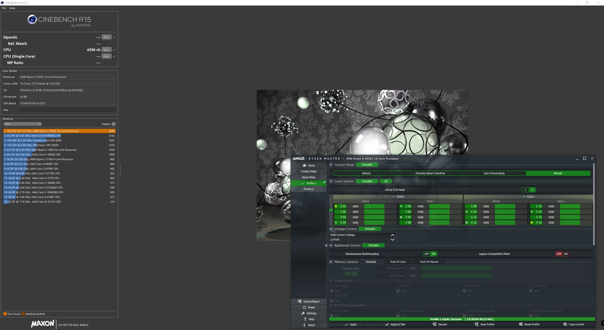This screenshot has height=330, width=604.
Task: Adjust the C 16 core speed slider
Action: pos(576,223)
